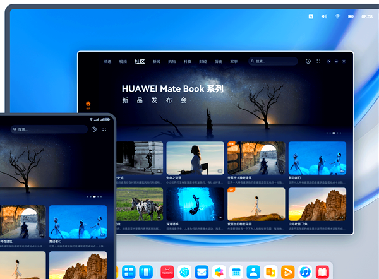Viewport: 379px width, 279px height.
Task: Open archway thumbnail in the tablet window
Action: [23, 222]
